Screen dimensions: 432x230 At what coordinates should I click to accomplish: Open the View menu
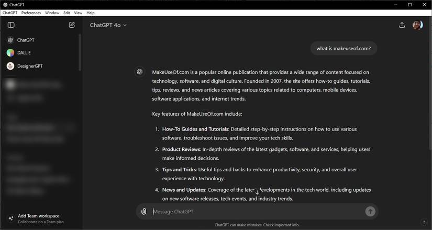pos(78,13)
